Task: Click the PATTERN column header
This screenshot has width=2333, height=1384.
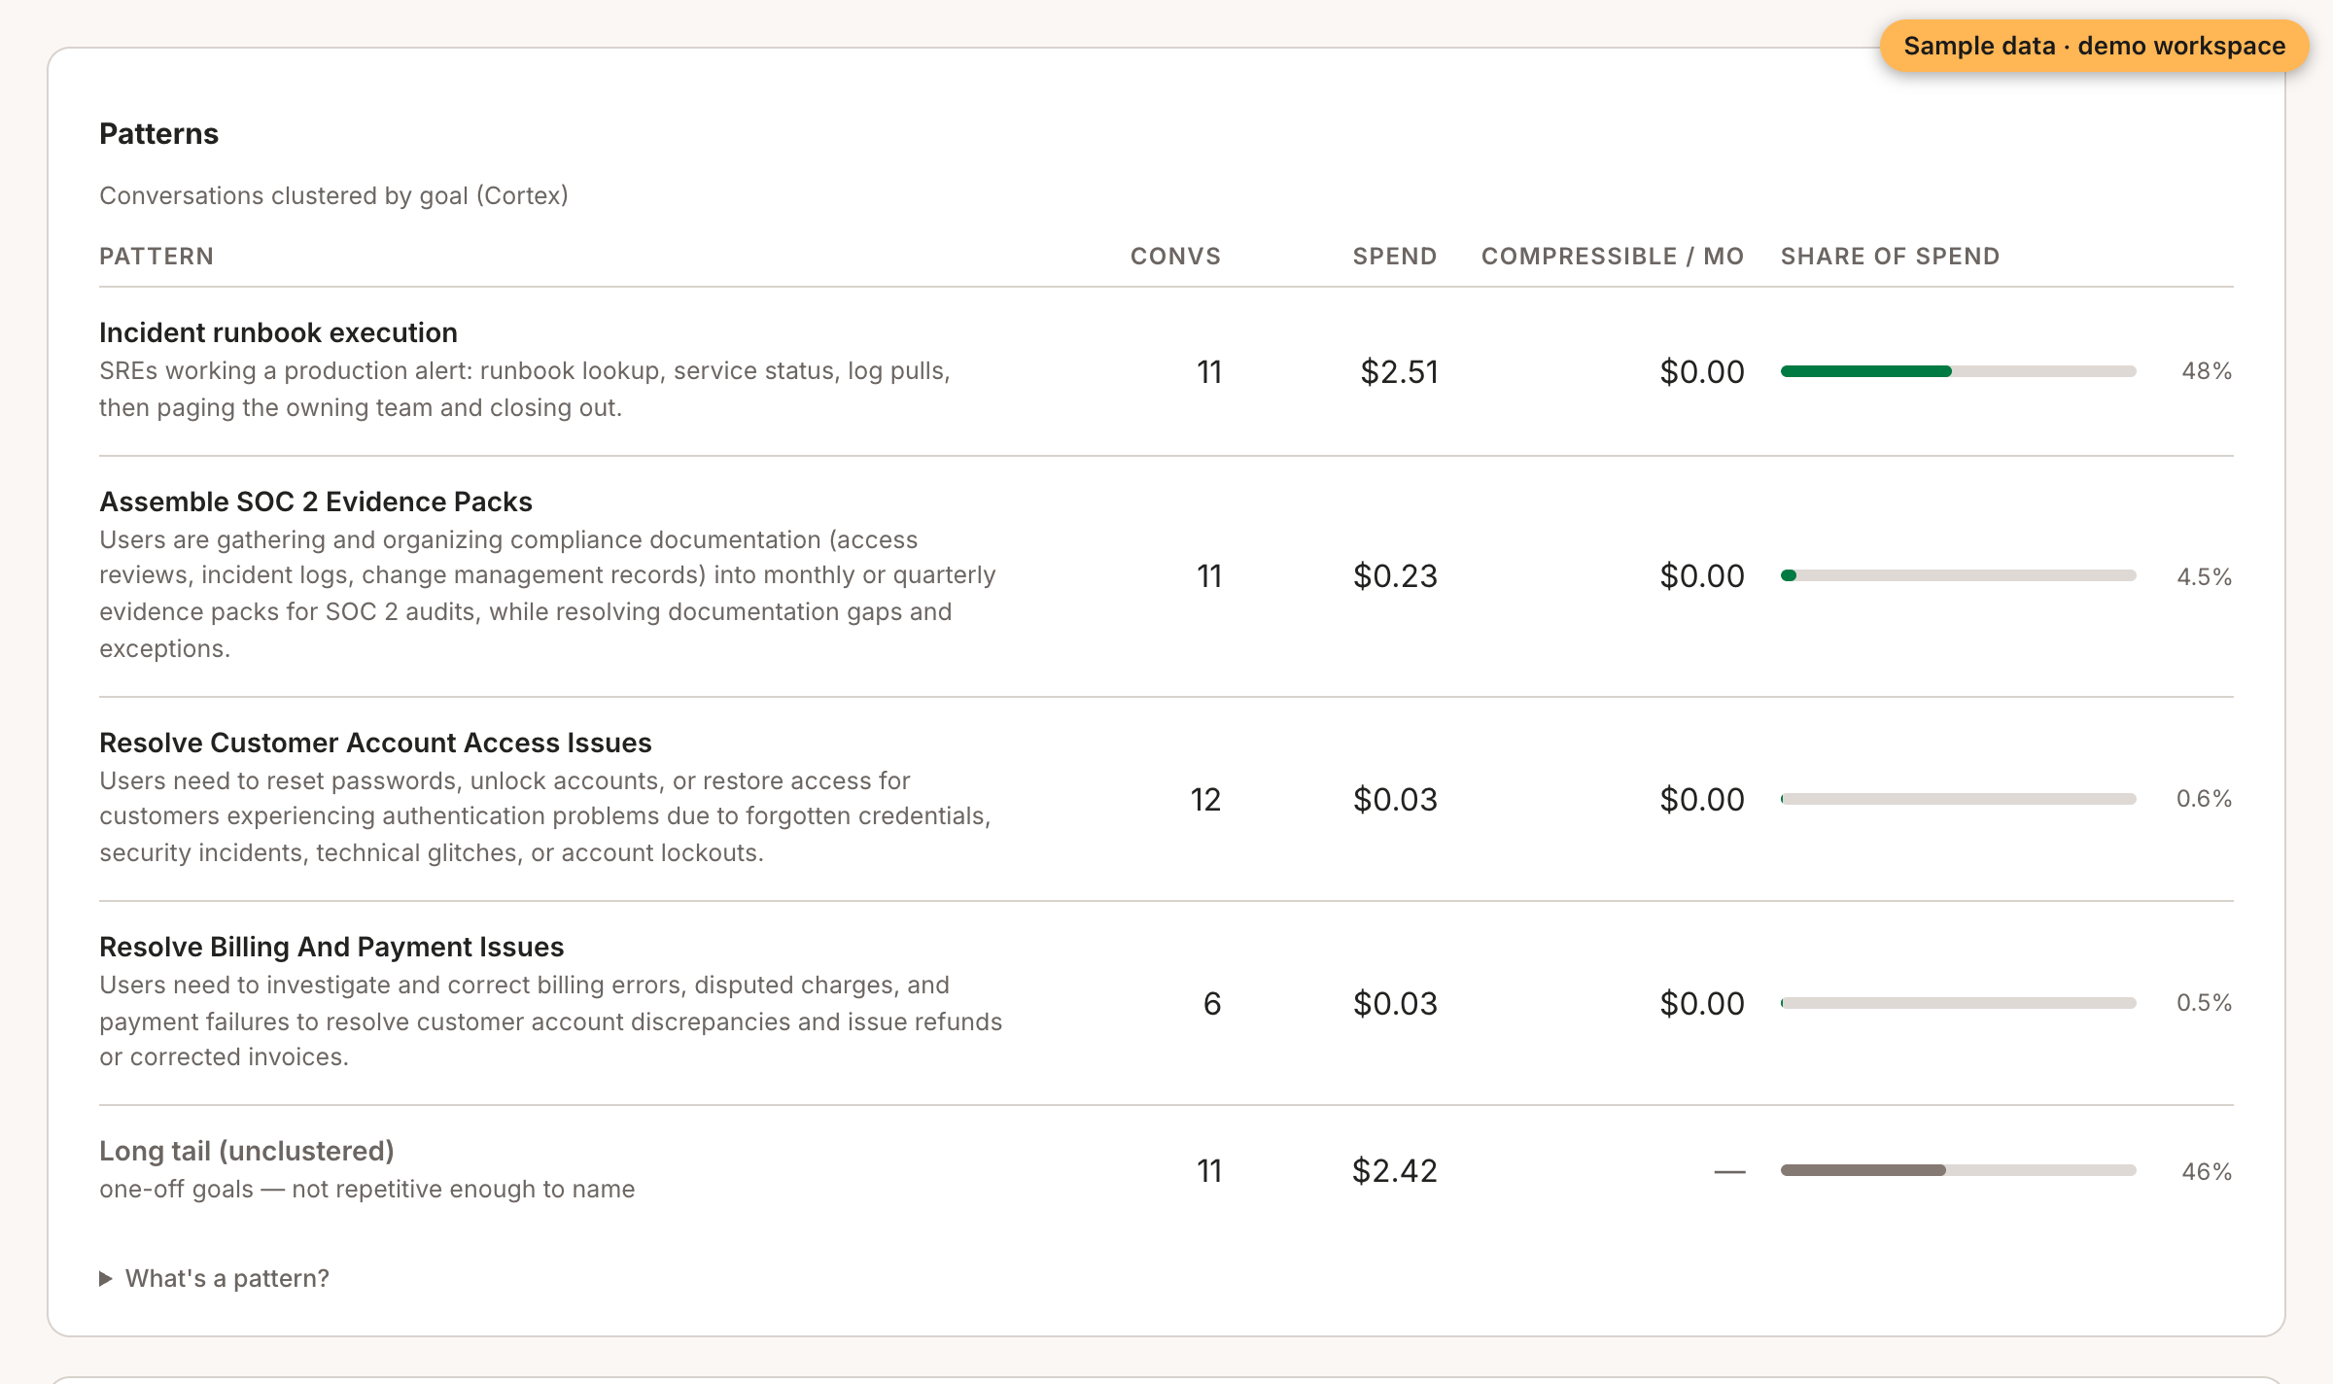Action: point(157,256)
